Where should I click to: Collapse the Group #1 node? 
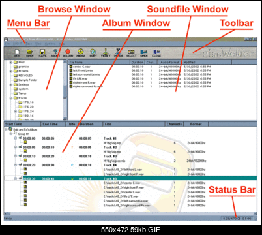[x=10, y=134]
